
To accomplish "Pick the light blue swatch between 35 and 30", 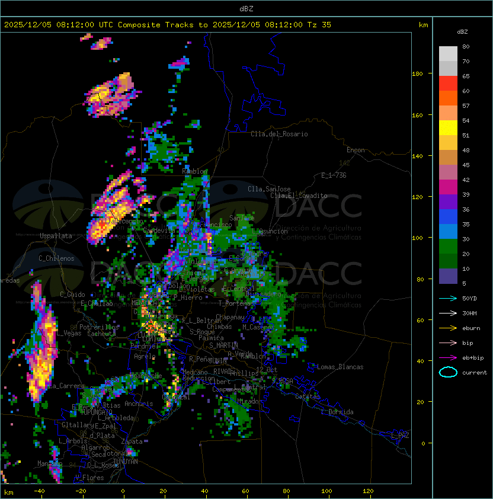I will point(448,231).
